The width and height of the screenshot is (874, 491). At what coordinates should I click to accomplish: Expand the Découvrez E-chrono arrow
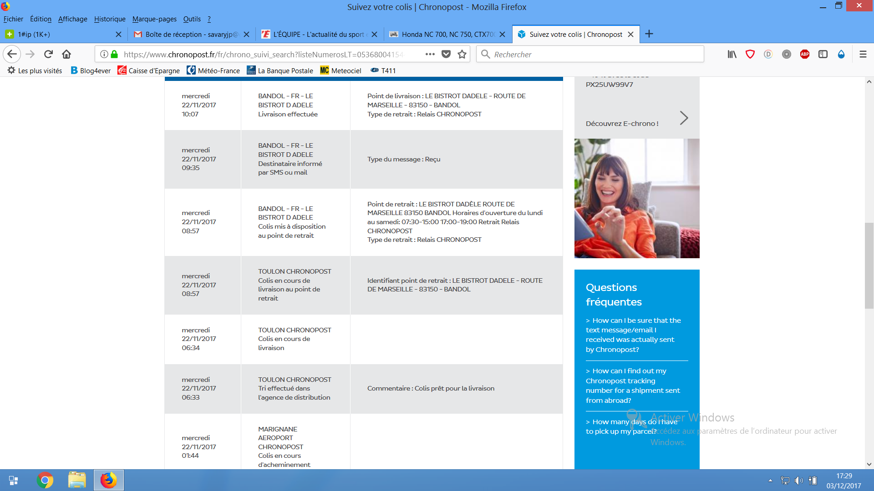click(683, 118)
